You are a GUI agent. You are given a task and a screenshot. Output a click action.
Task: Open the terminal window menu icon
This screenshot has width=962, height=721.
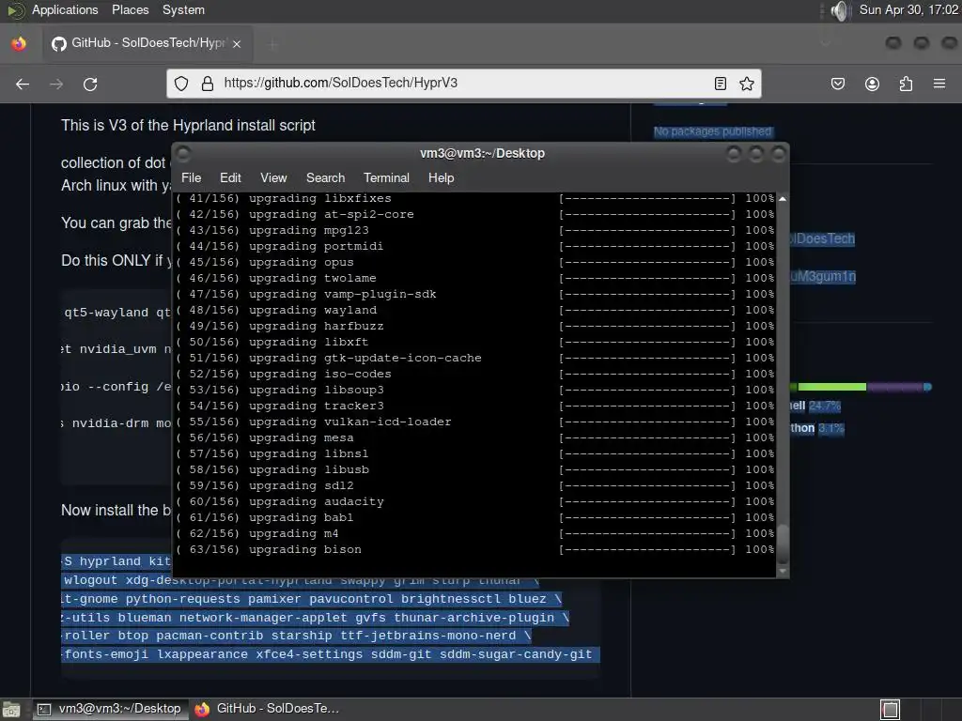pyautogui.click(x=183, y=153)
